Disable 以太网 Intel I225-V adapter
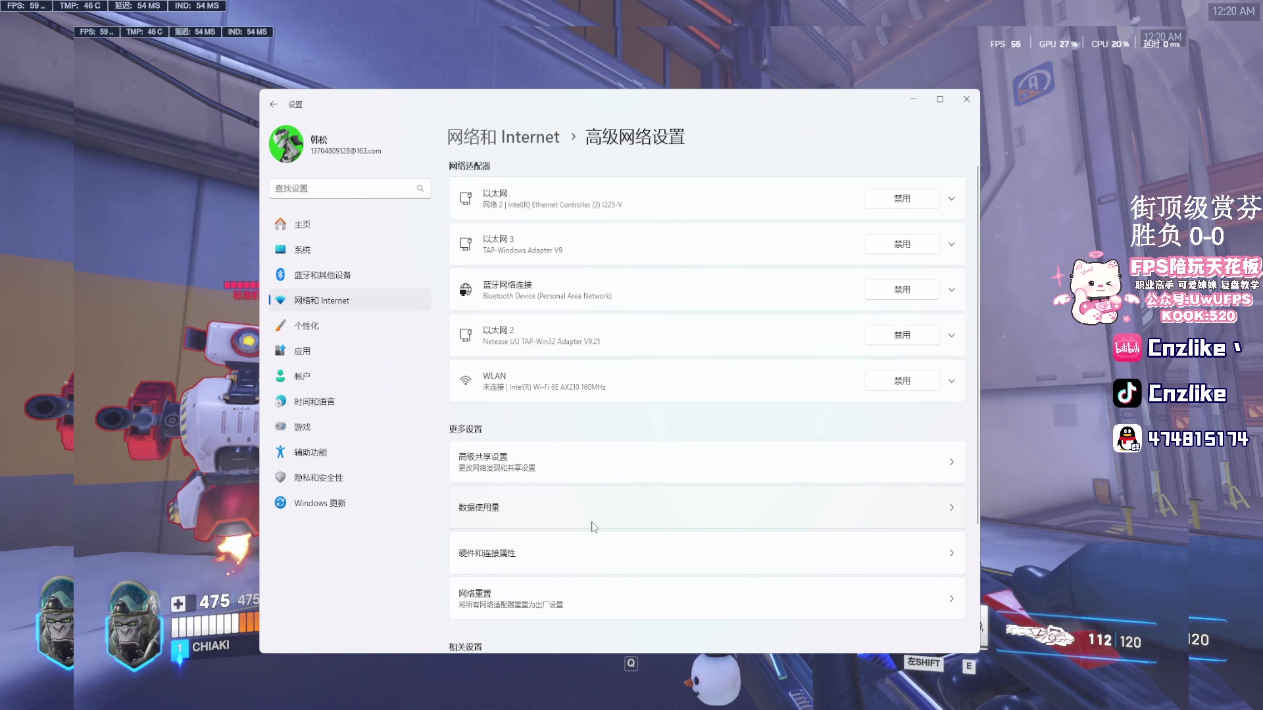The height and width of the screenshot is (710, 1263). click(902, 199)
